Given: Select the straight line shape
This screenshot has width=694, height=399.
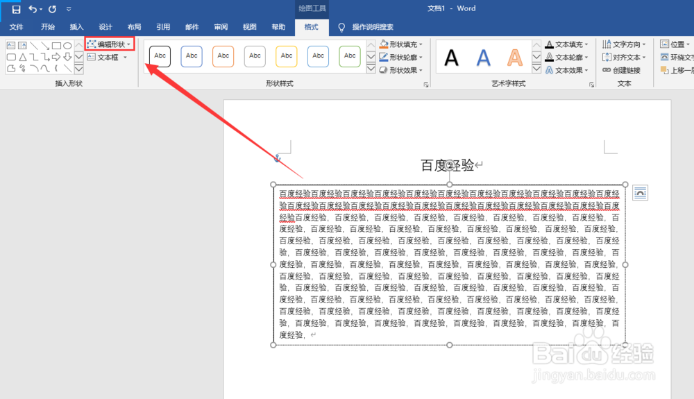Looking at the screenshot, I should click(x=33, y=46).
